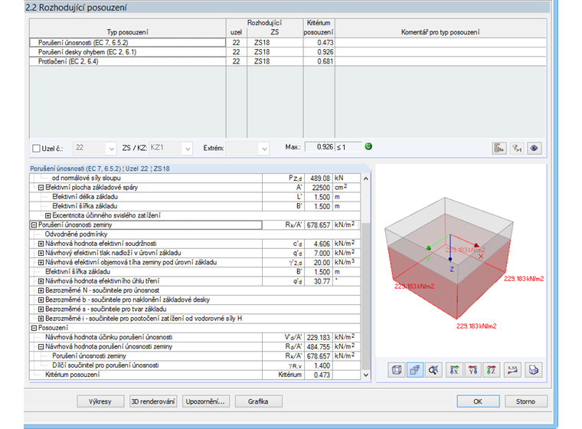Viewport: 582px width, 429px height.
Task: Cancel with the Storno button
Action: pos(525,401)
